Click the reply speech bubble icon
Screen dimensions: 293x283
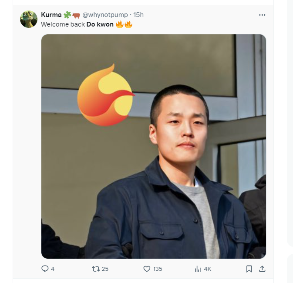45,269
